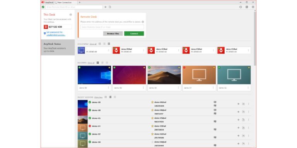Open the three-dot menu on the demo-05 favorites card
The height and width of the screenshot is (148, 297).
pos(178,87)
